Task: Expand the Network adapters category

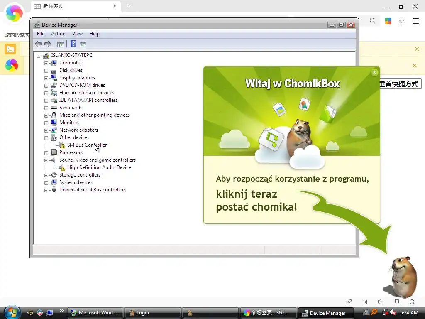Action: pyautogui.click(x=46, y=130)
